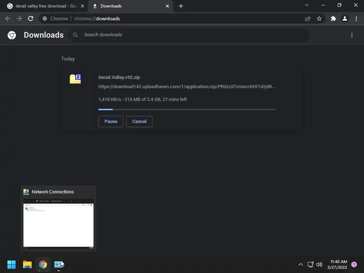The width and height of the screenshot is (364, 273).
Task: Open the Extensions puzzle icon
Action: (333, 18)
